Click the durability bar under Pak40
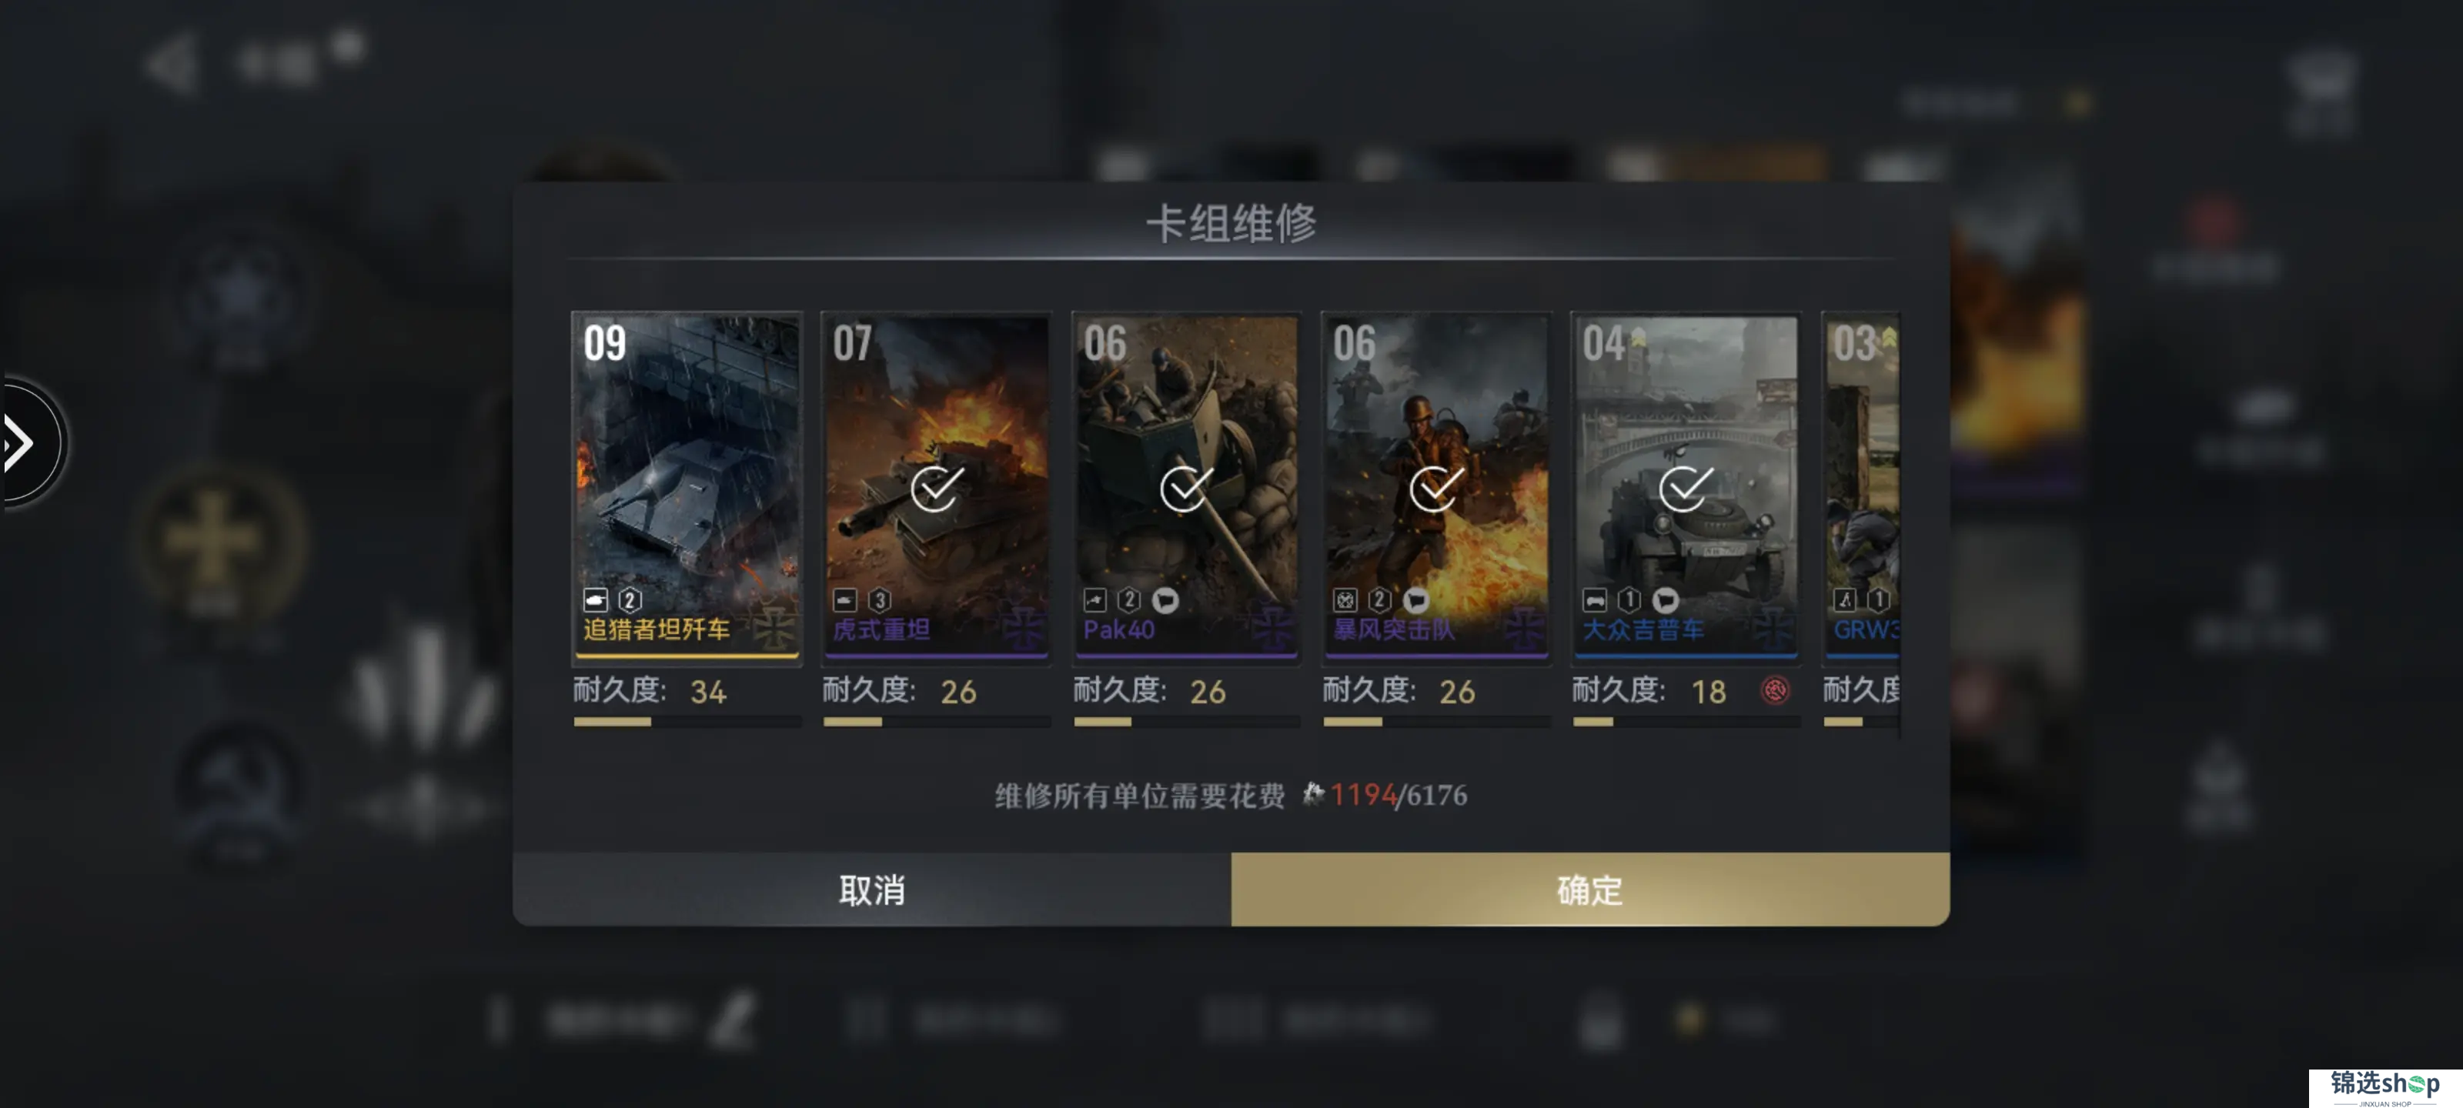The width and height of the screenshot is (2463, 1108). (x=1185, y=722)
